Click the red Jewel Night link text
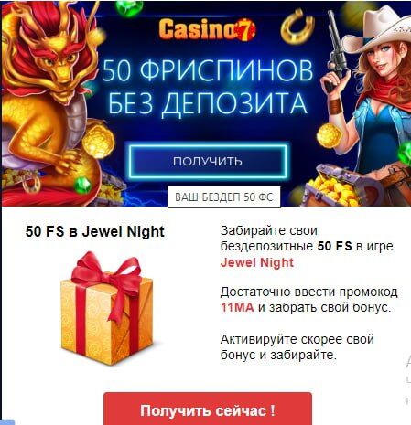The height and width of the screenshot is (425, 411). tap(257, 262)
